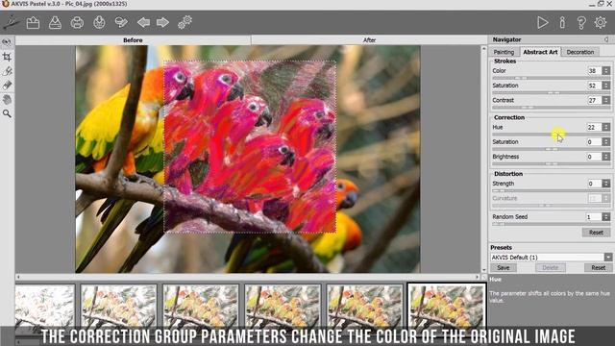
Task: Adjust Strokes Saturation stepper arrows
Action: point(606,86)
